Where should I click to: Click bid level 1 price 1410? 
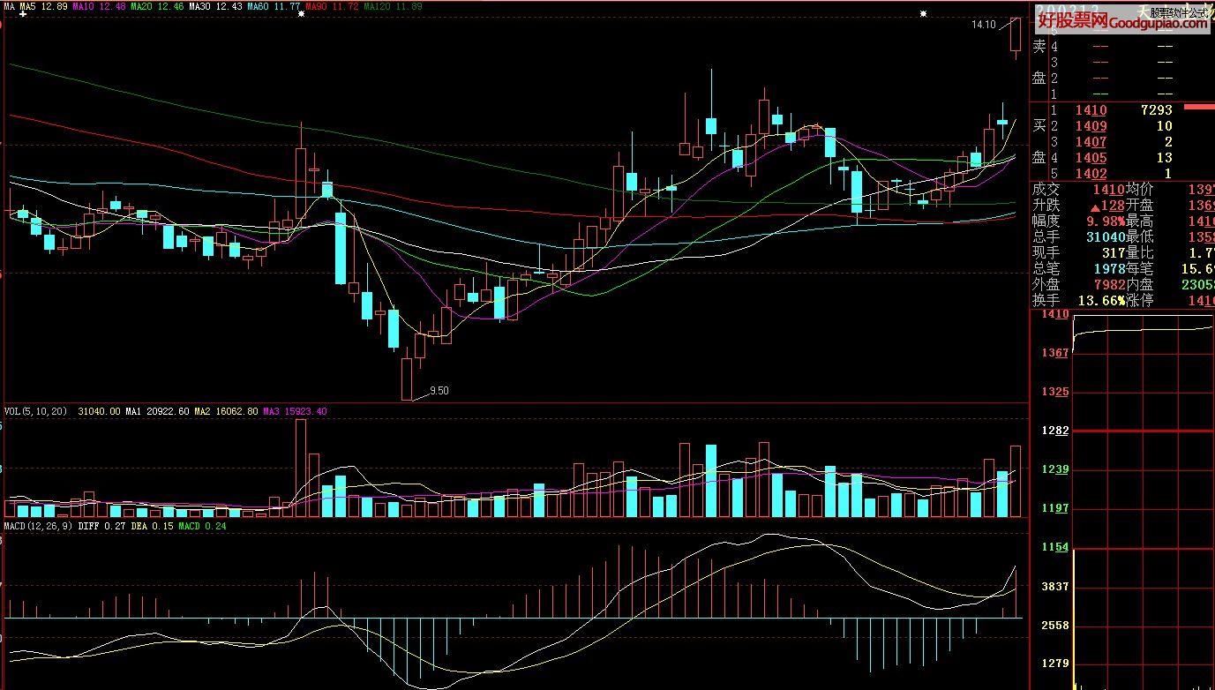(x=1091, y=110)
